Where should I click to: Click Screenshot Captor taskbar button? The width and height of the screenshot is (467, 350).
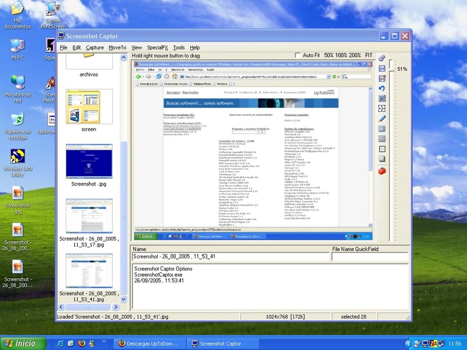tap(223, 344)
